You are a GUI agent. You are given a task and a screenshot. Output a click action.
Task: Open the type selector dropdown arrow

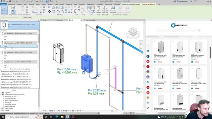[39, 25]
